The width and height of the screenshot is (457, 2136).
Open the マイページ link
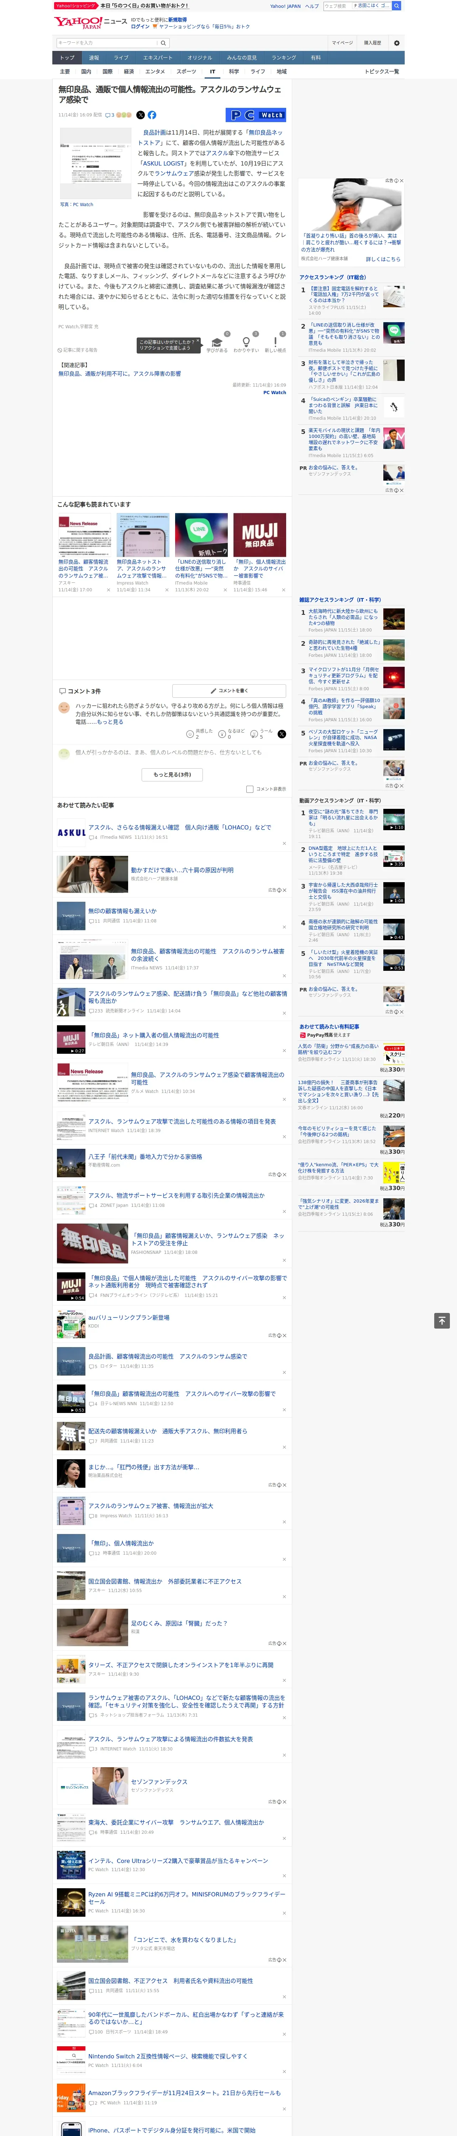[342, 42]
